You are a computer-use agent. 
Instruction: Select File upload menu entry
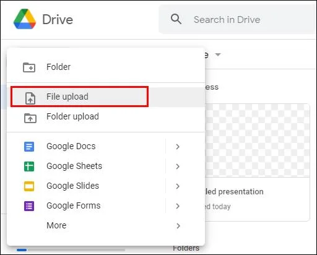click(106, 97)
